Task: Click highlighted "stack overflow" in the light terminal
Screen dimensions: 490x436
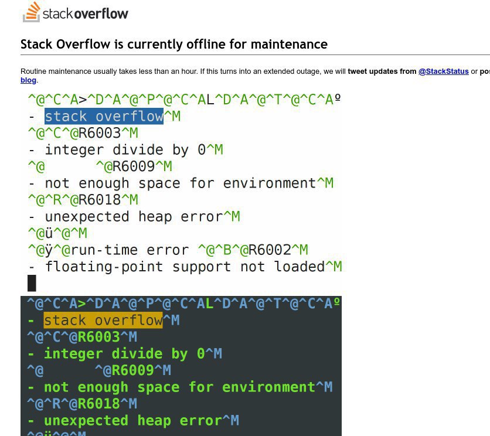Action: [104, 116]
